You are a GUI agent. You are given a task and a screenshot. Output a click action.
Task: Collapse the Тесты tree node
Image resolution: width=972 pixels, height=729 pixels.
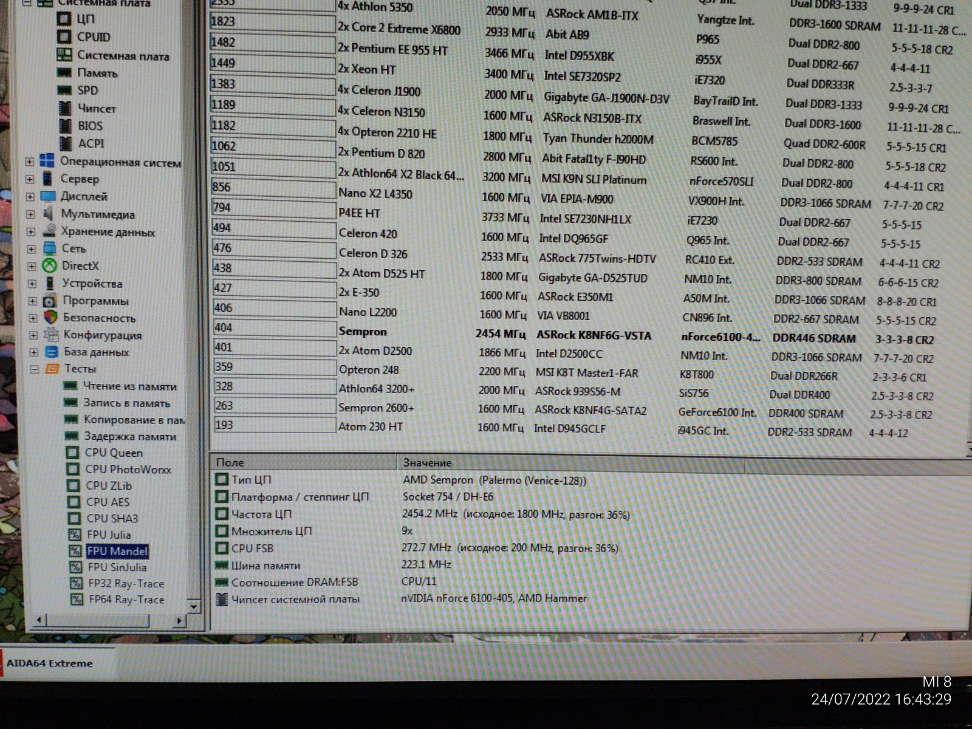35,369
